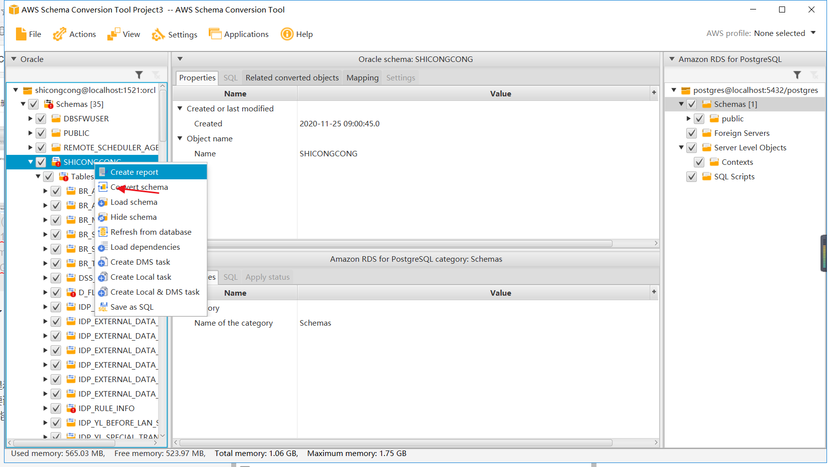Toggle the SQL Scripts checkbox

(x=692, y=177)
